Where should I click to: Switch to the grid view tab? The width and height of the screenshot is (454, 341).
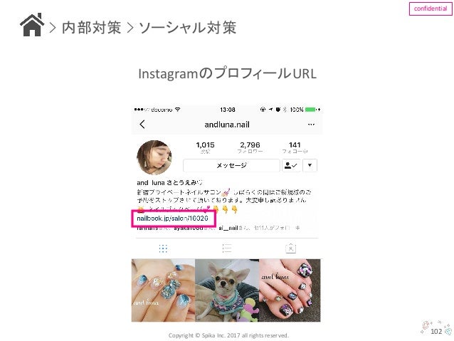163,248
